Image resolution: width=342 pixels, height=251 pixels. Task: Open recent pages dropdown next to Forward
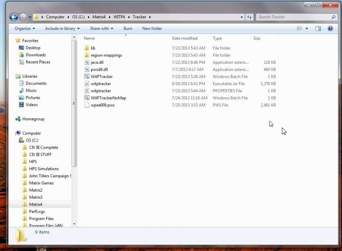pyautogui.click(x=30, y=17)
